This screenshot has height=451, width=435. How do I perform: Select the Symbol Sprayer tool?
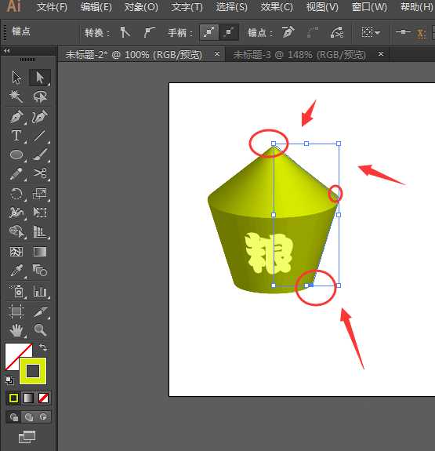pyautogui.click(x=16, y=291)
